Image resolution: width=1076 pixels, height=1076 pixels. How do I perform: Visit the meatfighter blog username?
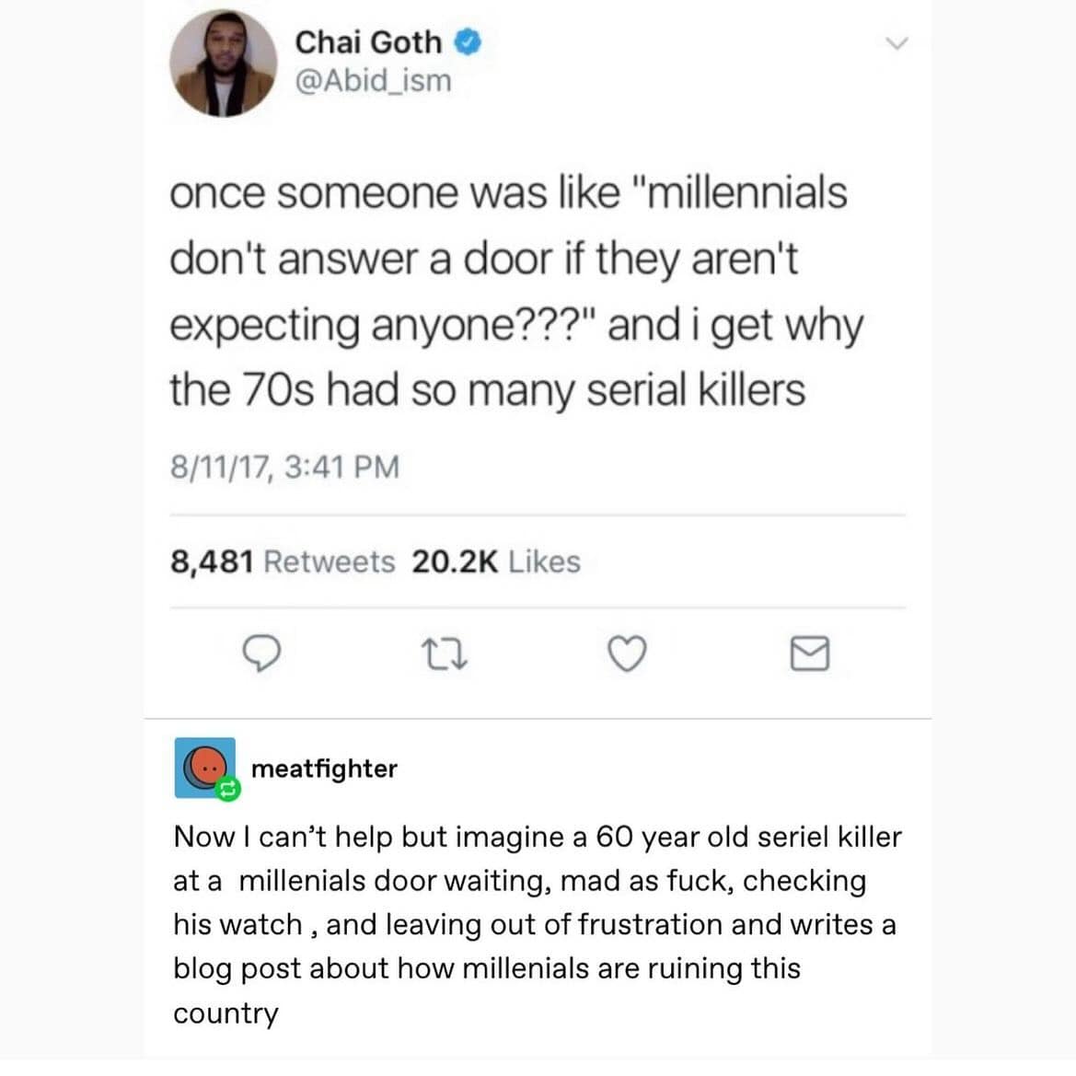point(324,769)
